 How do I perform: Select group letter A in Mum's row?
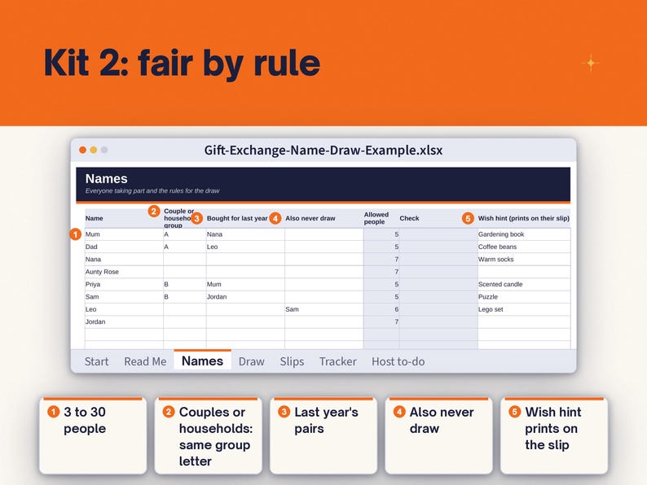[185, 234]
